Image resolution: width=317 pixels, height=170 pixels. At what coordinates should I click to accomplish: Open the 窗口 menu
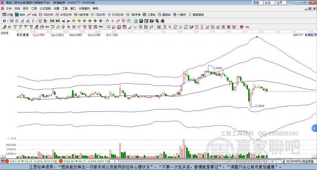(73, 8)
